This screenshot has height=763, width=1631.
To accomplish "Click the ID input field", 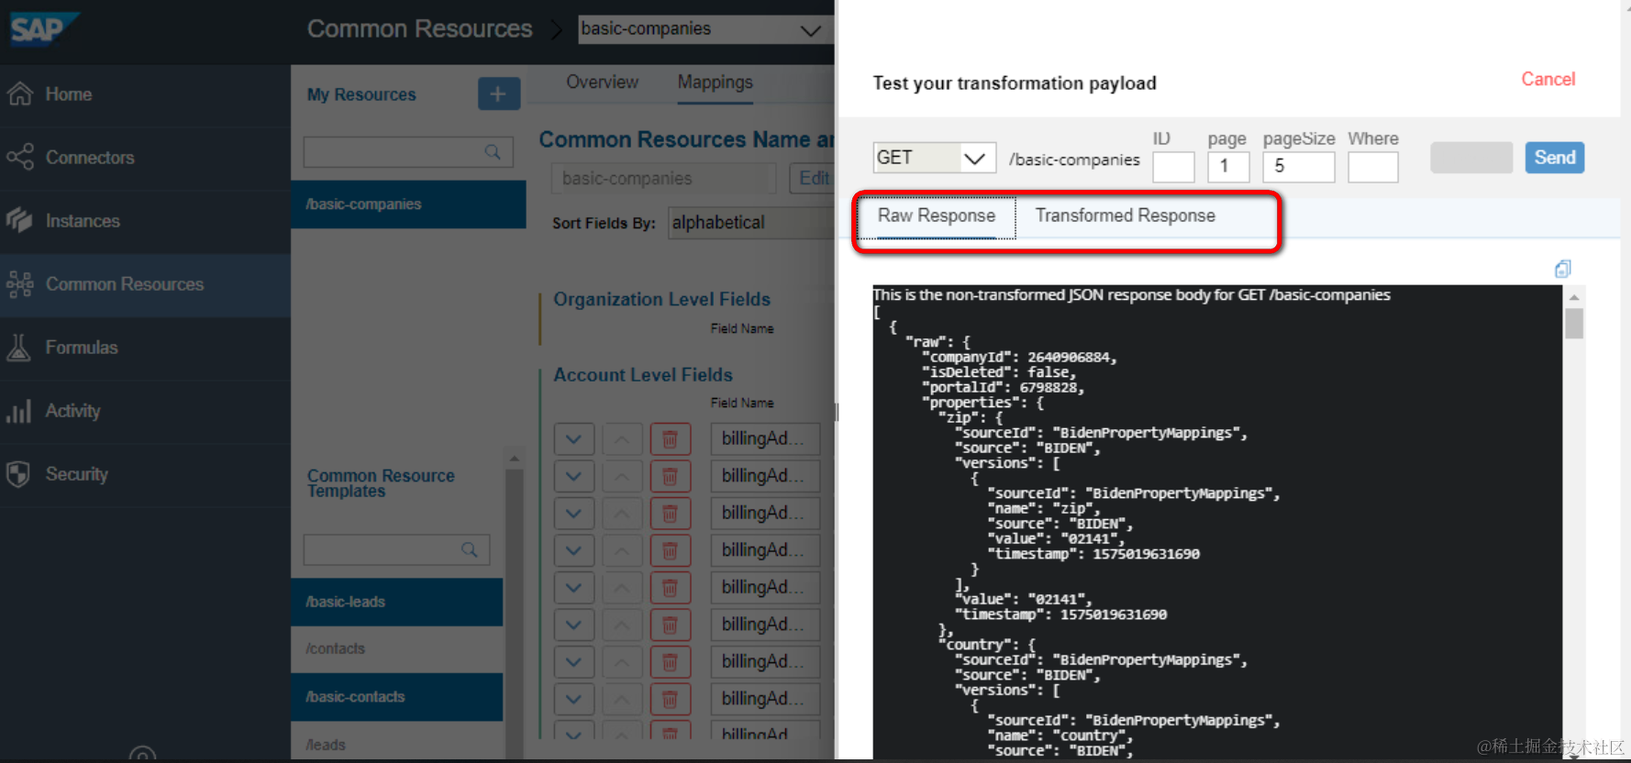I will 1173,168.
